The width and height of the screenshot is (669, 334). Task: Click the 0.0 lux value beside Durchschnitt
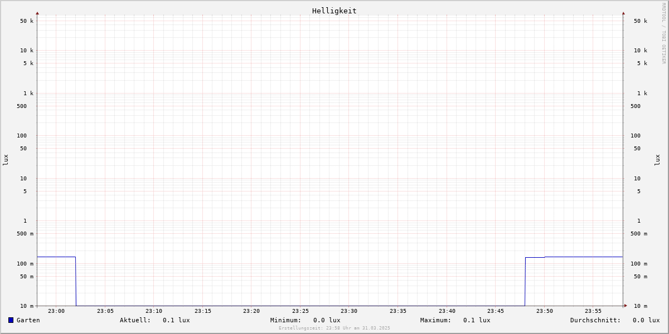[x=646, y=320]
